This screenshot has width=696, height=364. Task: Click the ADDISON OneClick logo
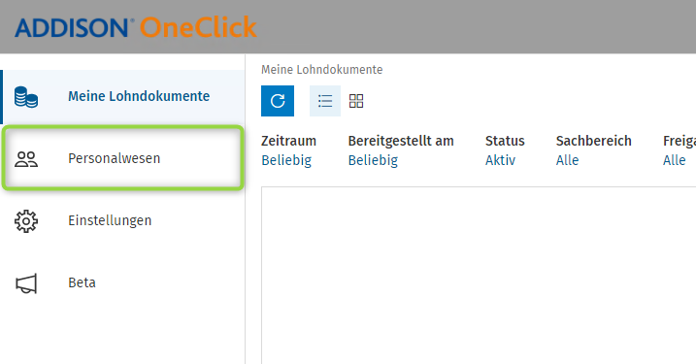tap(136, 27)
